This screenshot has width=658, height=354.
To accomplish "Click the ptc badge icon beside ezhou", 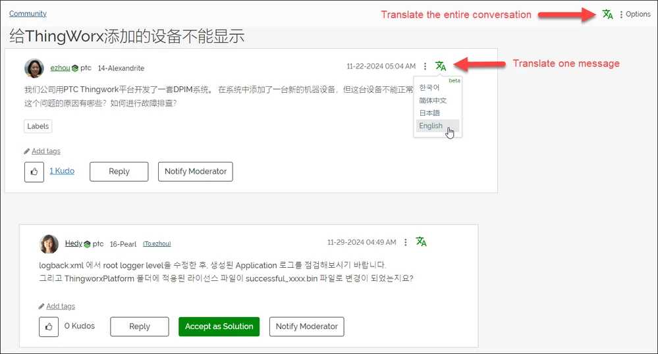I will 75,68.
